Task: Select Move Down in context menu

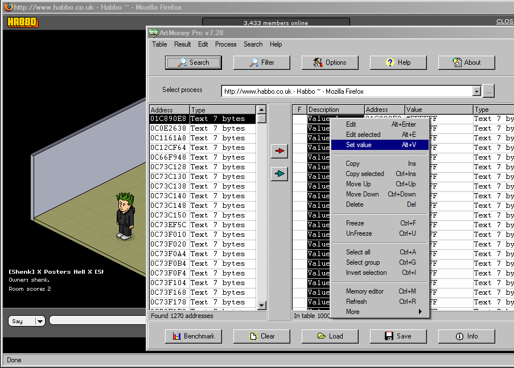Action: [380, 194]
